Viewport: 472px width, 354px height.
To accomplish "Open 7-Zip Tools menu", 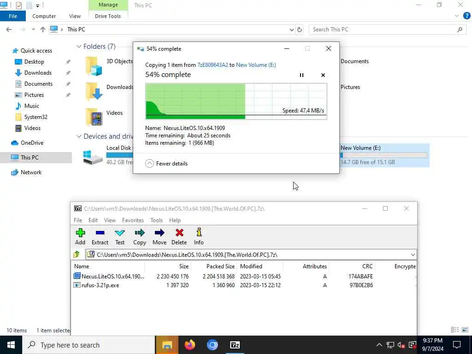I will click(x=156, y=220).
